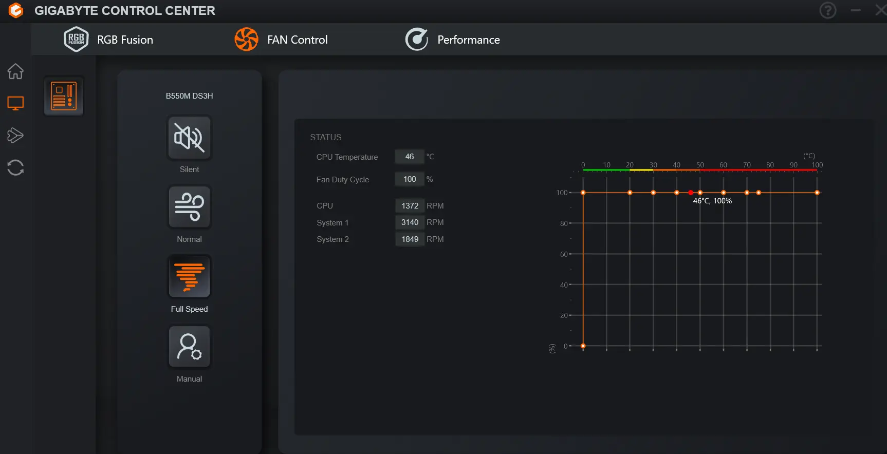
Task: Activate the Silent fan mode
Action: coord(189,138)
